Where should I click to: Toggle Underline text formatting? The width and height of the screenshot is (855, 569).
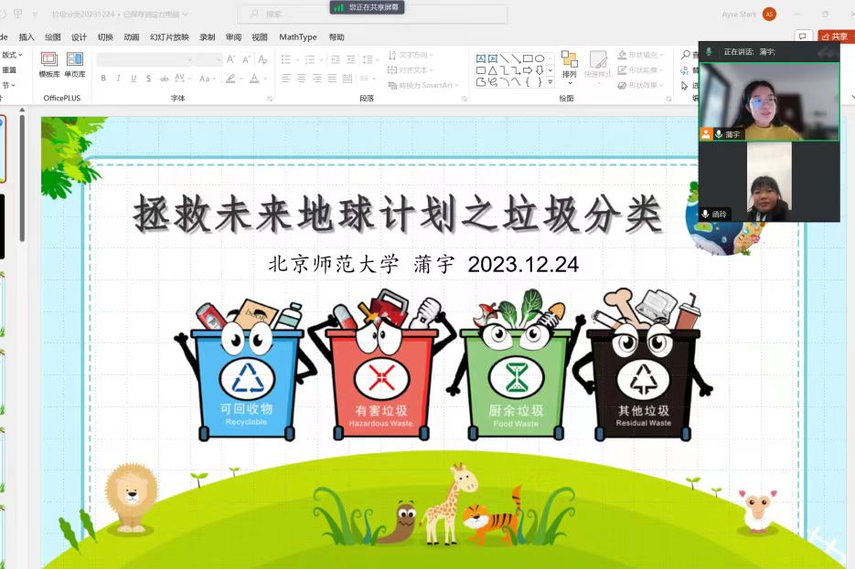134,79
